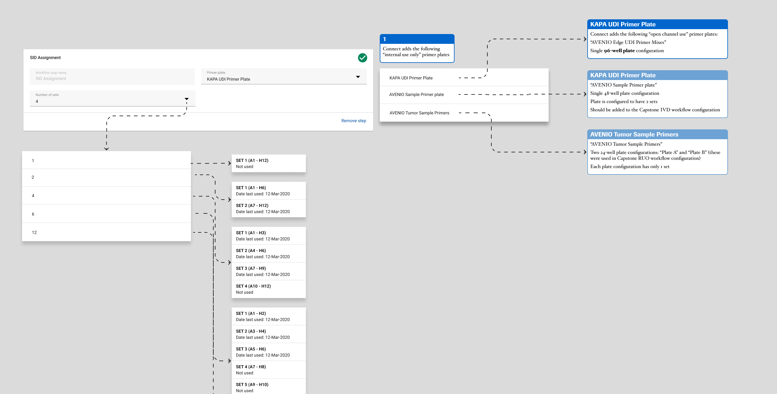Select AVENIO Sample Primer plate list item
This screenshot has height=394, width=777.
tap(417, 94)
